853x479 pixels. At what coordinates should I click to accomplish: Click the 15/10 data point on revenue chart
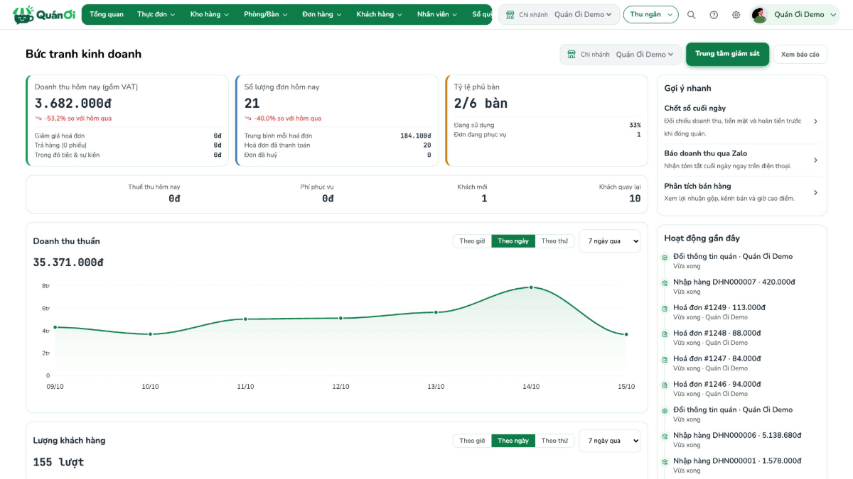pyautogui.click(x=626, y=334)
